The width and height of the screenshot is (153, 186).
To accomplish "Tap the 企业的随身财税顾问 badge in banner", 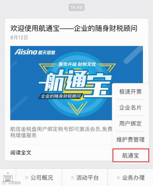I will pos(61,96).
